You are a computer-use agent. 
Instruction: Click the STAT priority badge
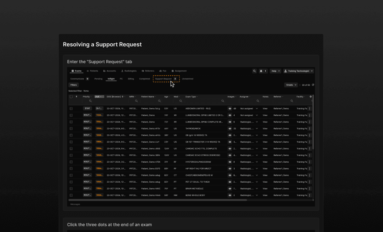coord(87,108)
